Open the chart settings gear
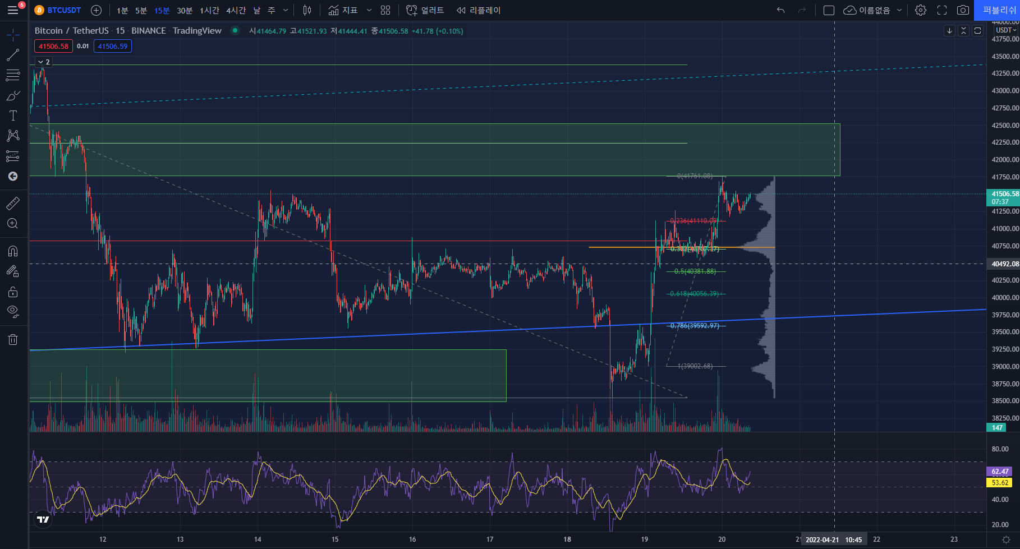1020x549 pixels. (921, 10)
